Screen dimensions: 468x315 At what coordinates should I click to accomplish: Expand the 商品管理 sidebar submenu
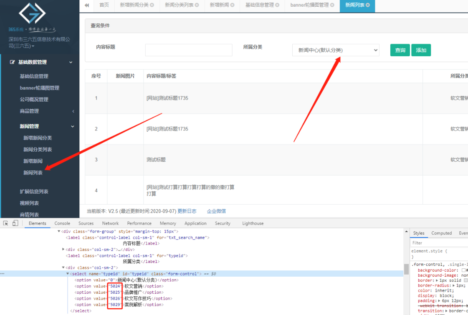pyautogui.click(x=73, y=111)
